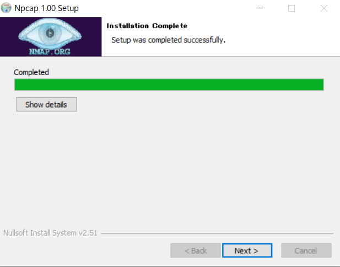
Task: Click the Completed status label
Action: [x=31, y=72]
